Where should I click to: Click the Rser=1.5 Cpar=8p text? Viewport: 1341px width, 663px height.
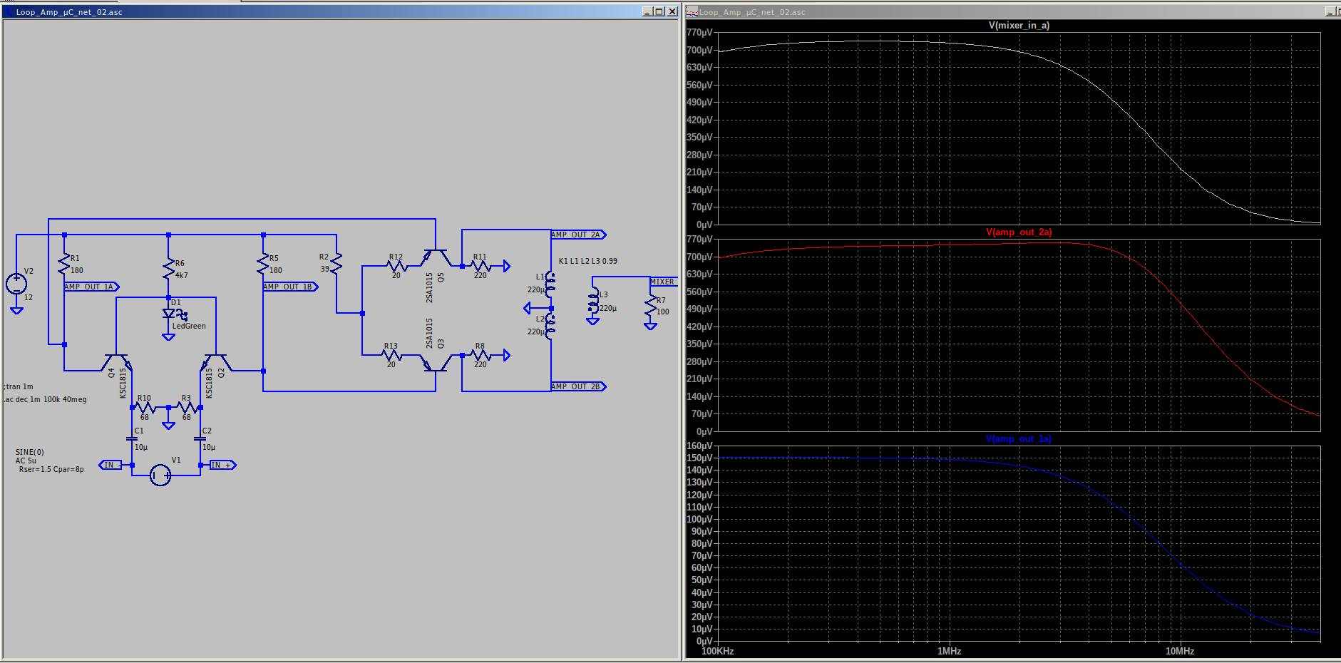click(51, 469)
